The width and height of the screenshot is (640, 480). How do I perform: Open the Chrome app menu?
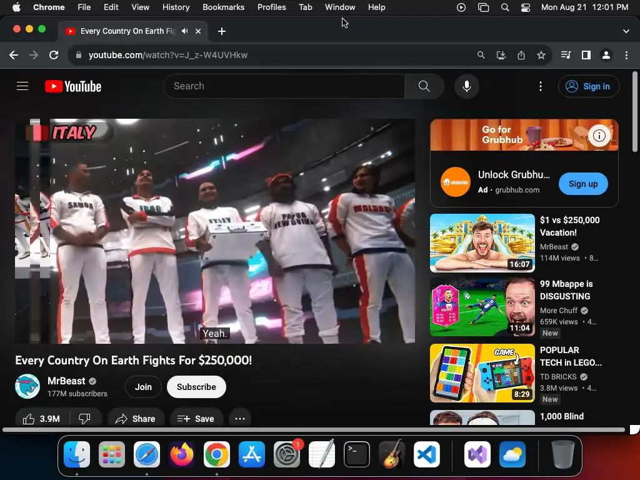click(49, 7)
